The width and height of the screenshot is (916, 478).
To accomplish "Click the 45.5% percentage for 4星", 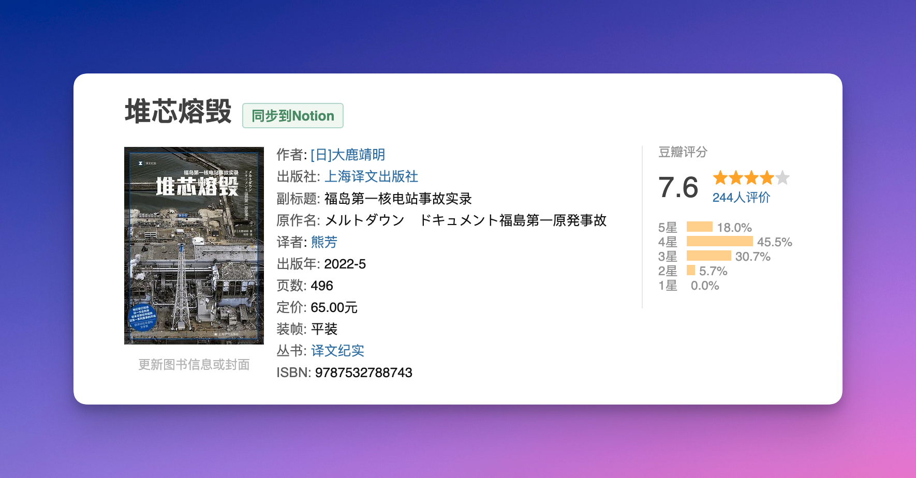I will (775, 242).
